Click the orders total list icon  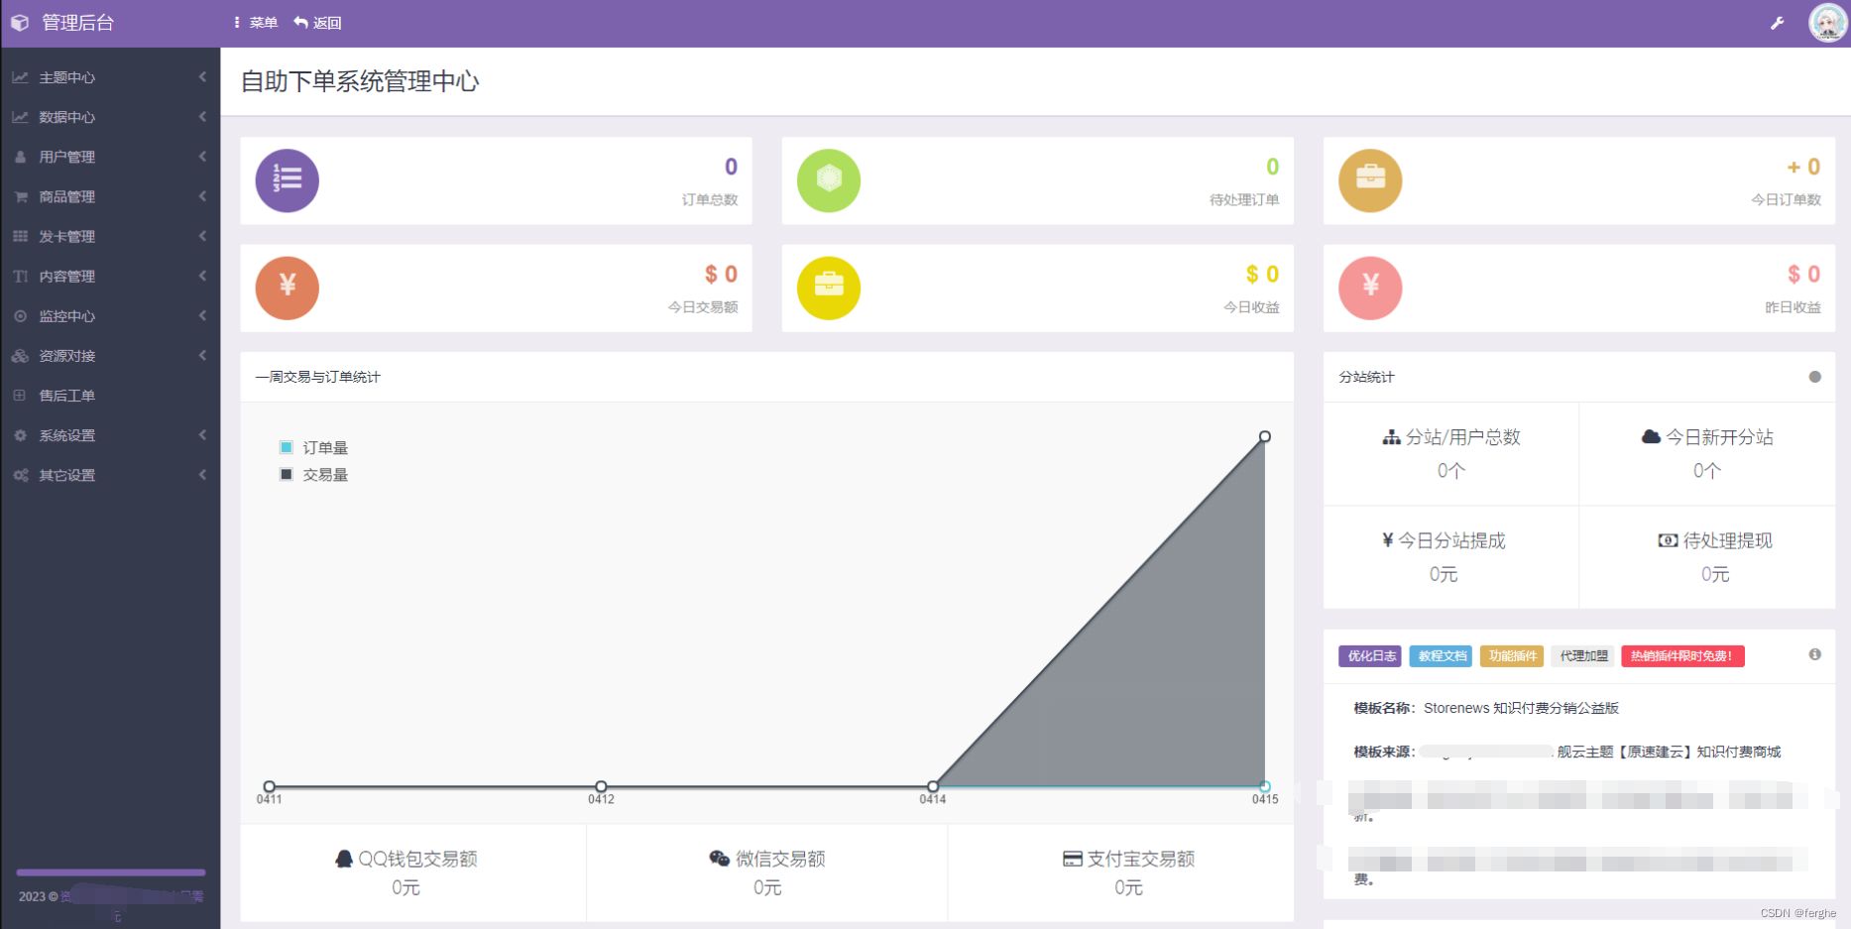286,180
